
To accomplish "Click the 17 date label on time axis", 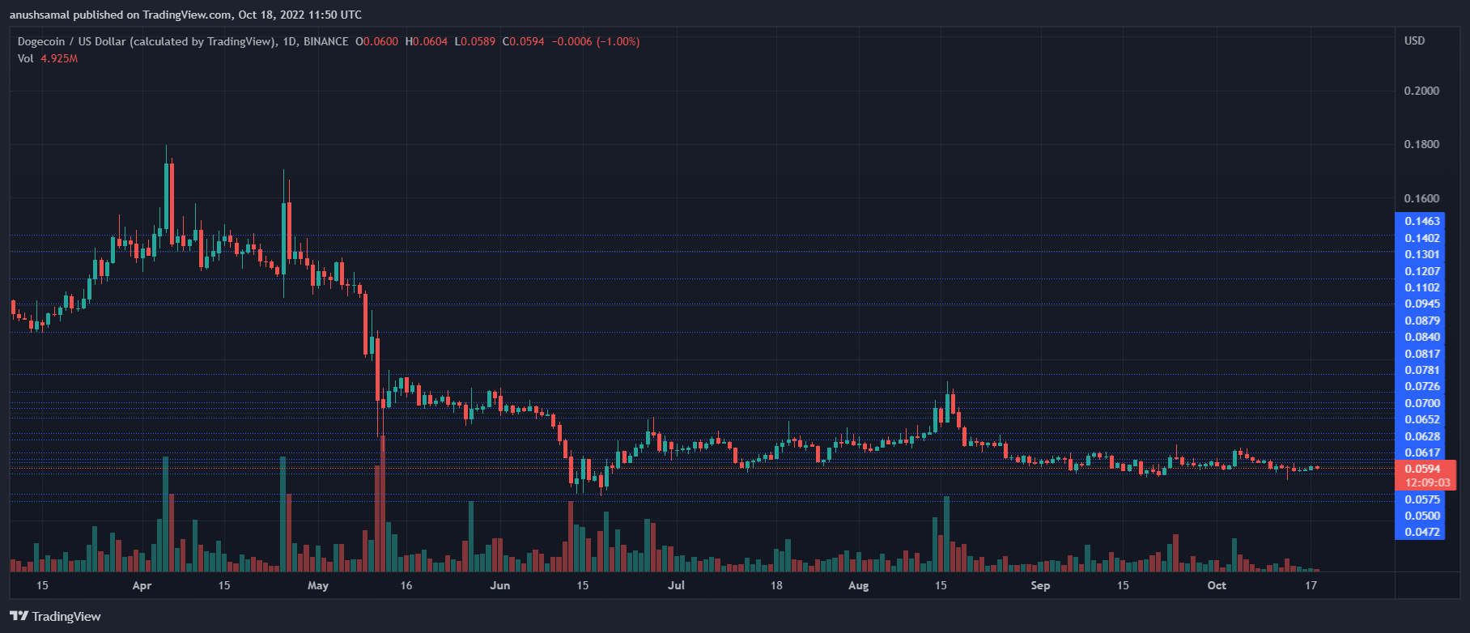I will click(x=1311, y=585).
